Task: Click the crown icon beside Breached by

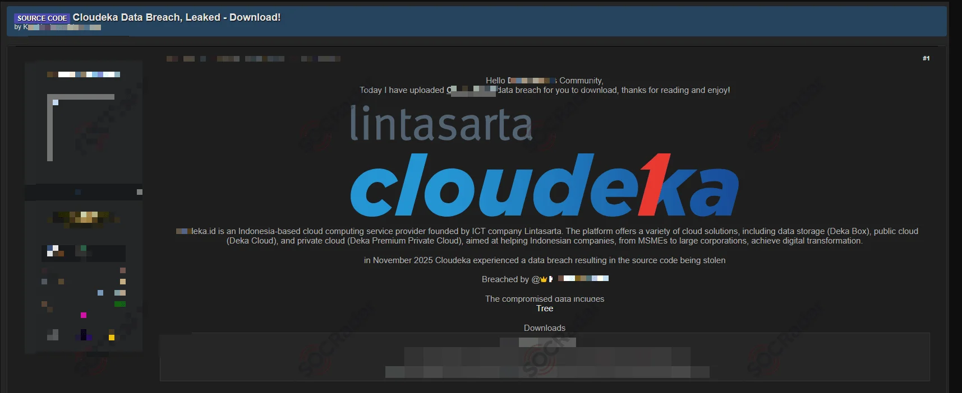Action: [544, 279]
